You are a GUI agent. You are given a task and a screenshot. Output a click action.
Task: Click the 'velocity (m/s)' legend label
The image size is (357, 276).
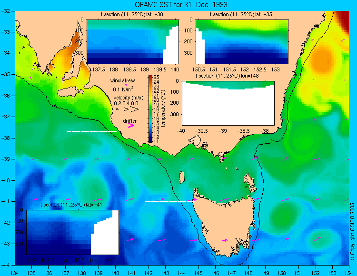pos(129,98)
